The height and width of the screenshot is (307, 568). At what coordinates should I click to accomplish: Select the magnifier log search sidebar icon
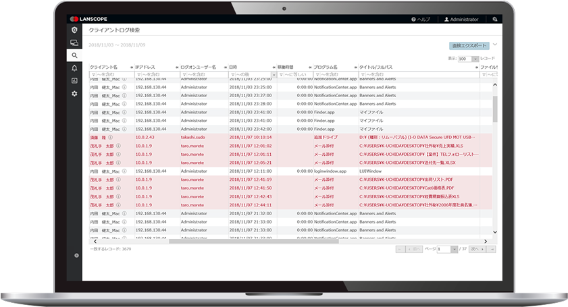(74, 55)
